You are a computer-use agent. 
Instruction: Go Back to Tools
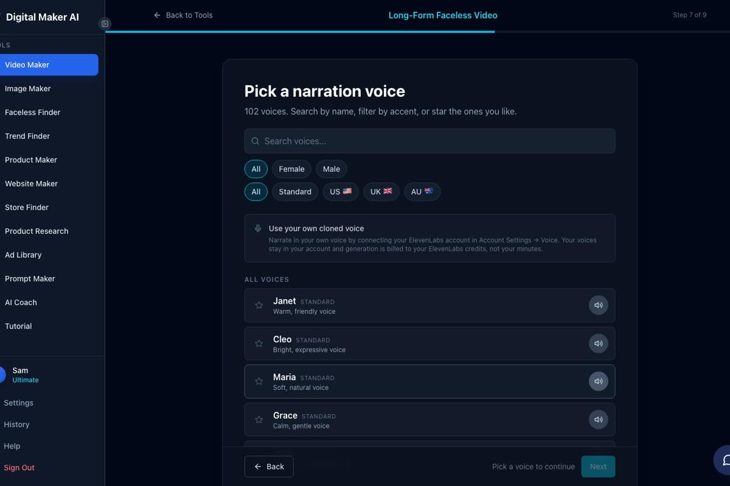pyautogui.click(x=183, y=15)
